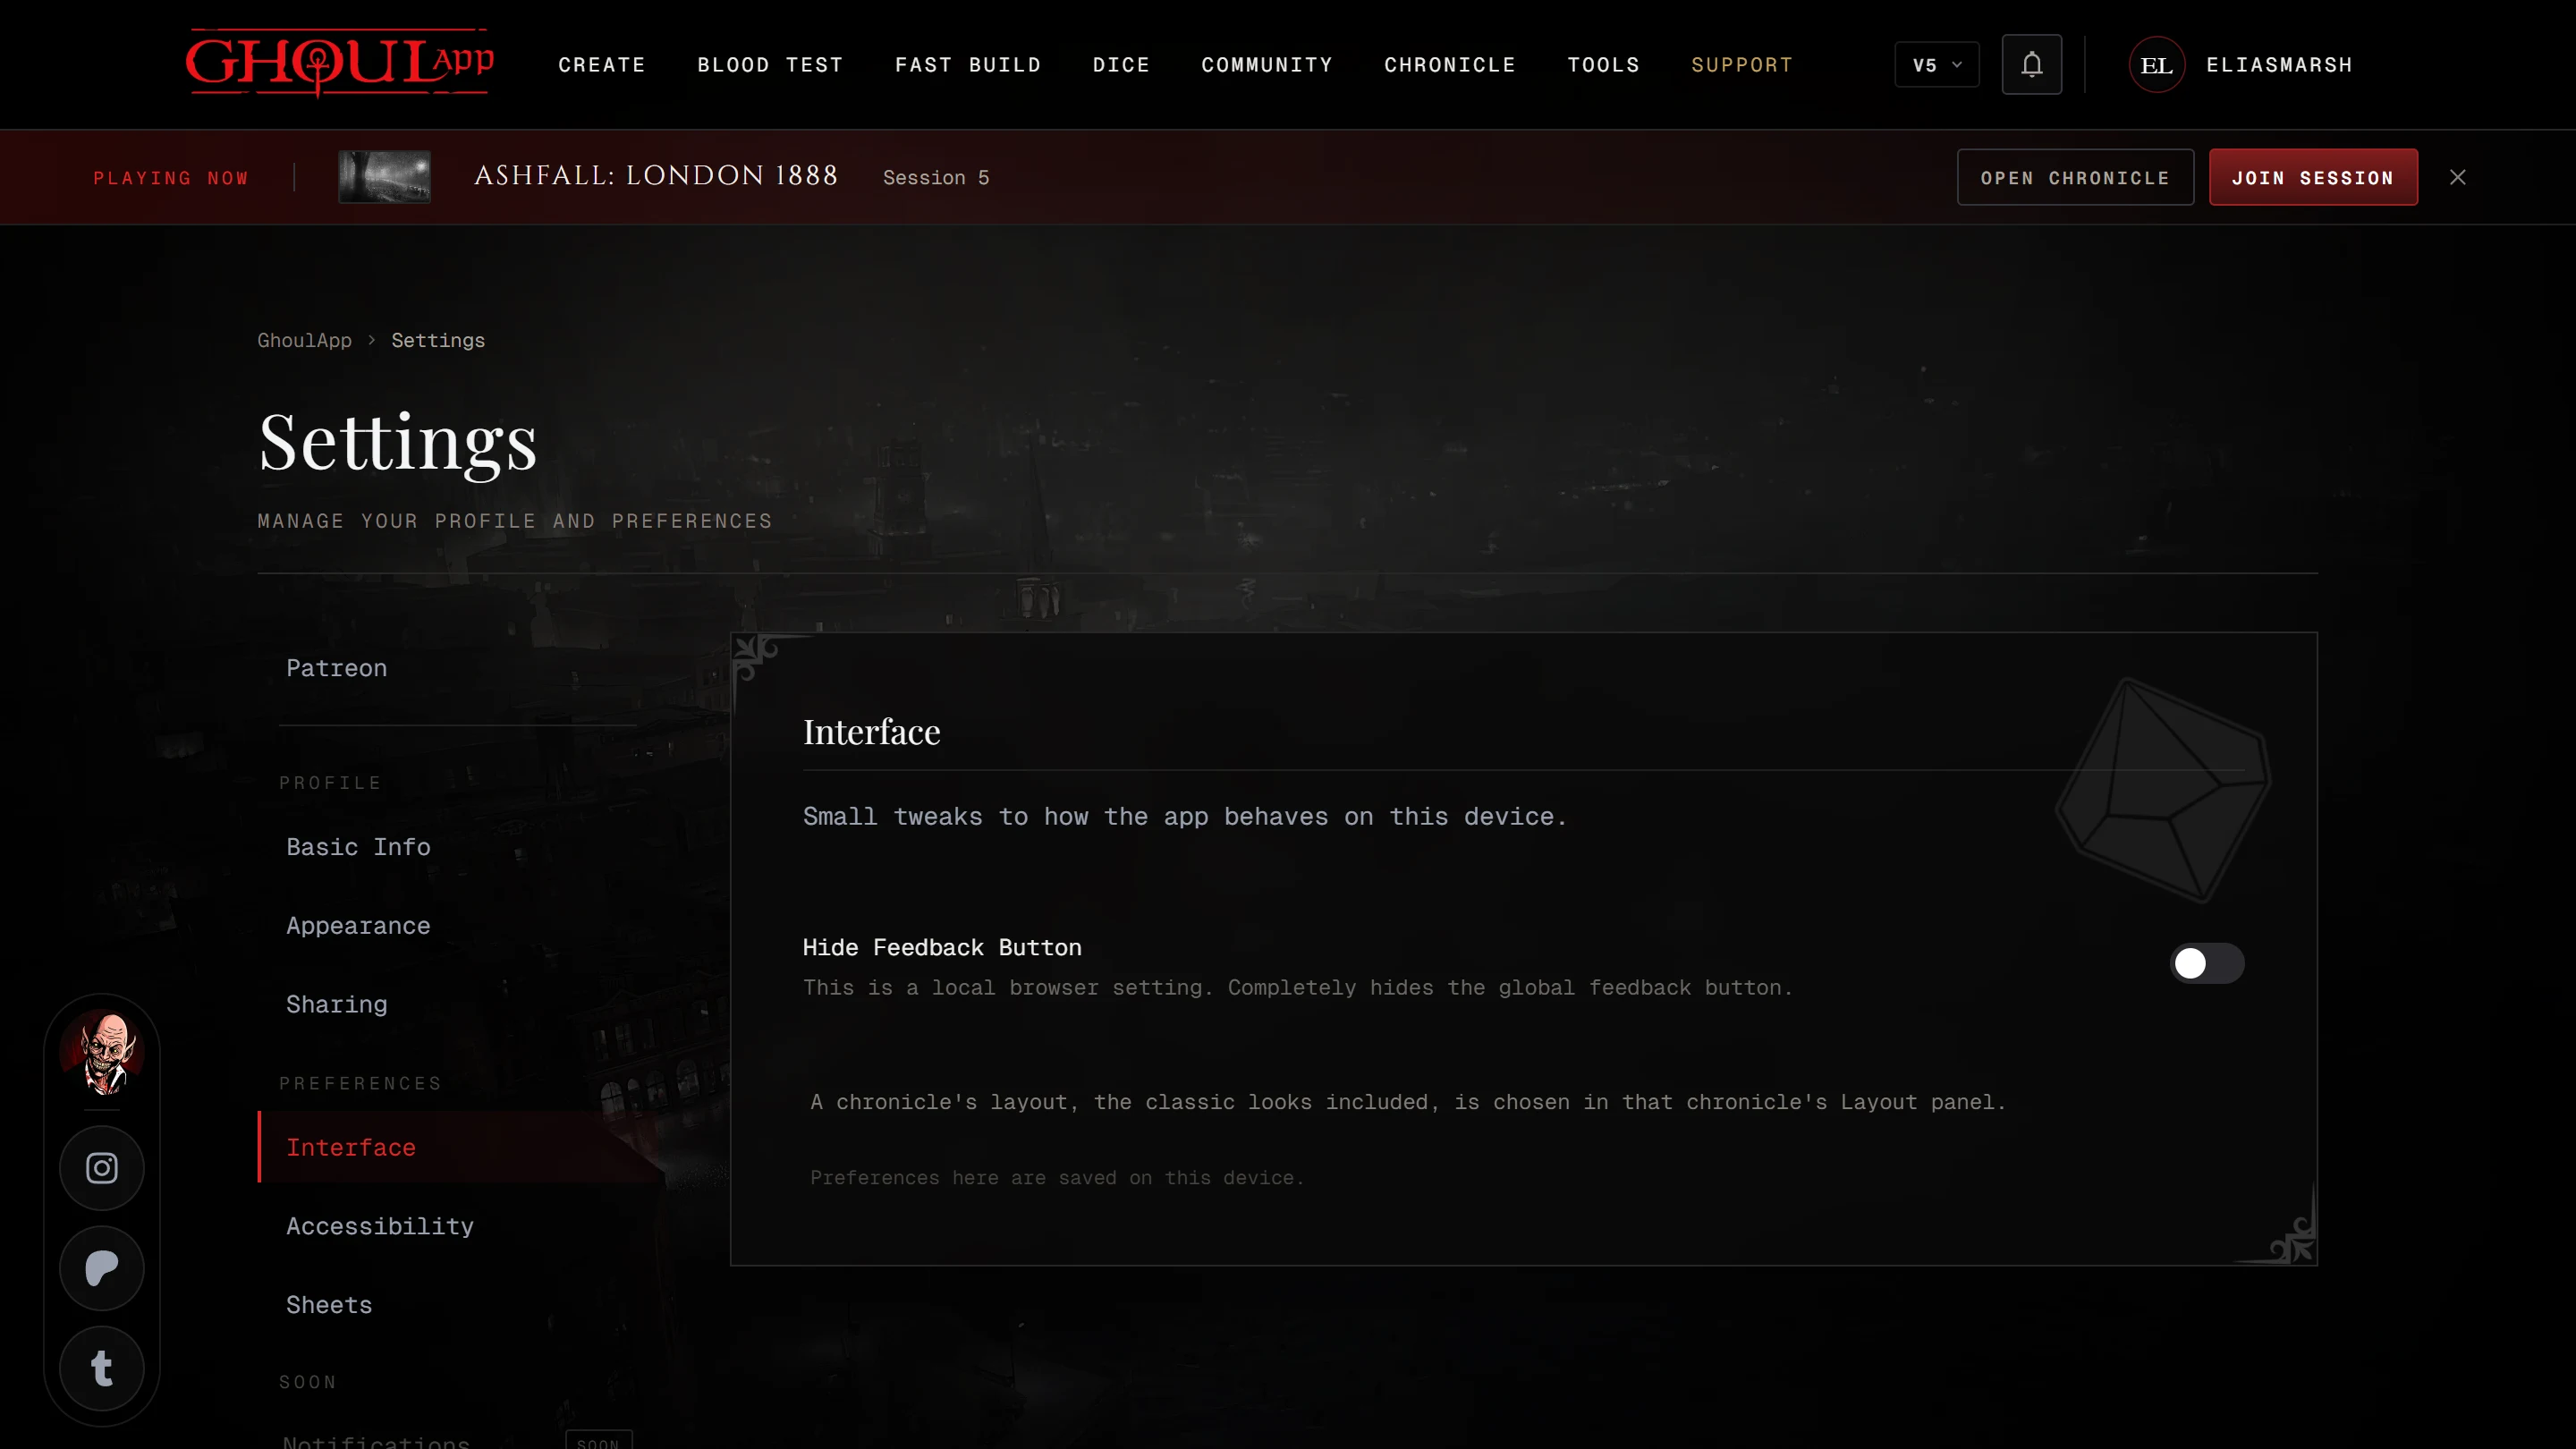This screenshot has width=2576, height=1449.
Task: Click the GhoulApp logo
Action: coord(339,63)
